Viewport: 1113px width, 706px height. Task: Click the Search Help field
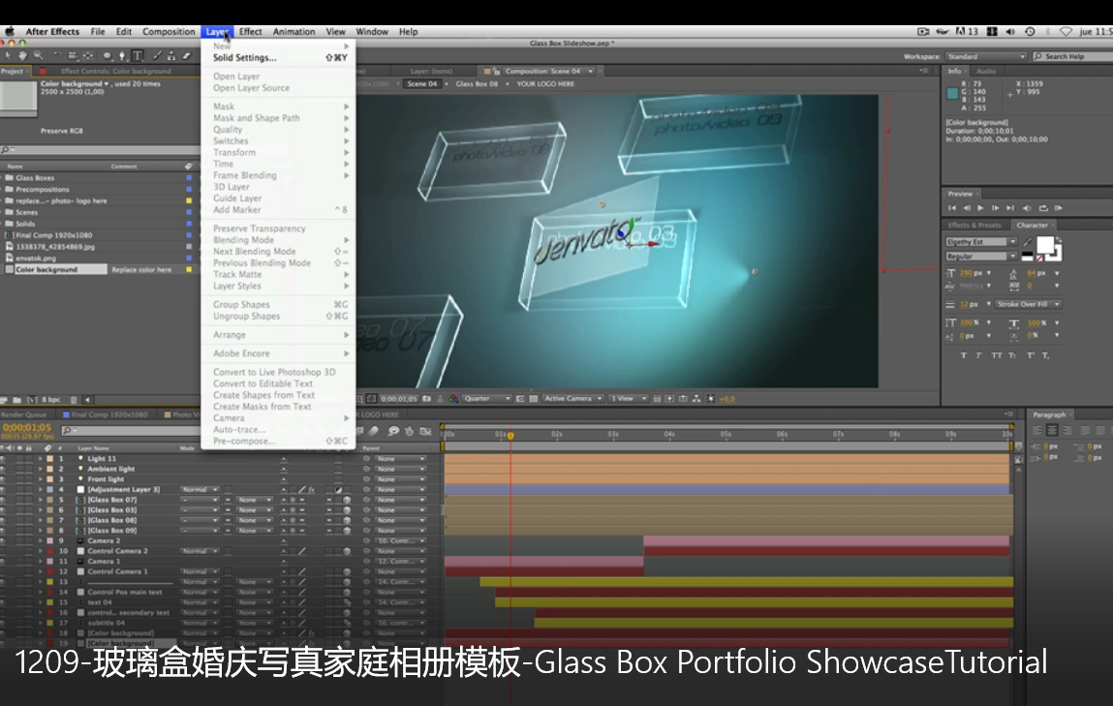click(1073, 56)
